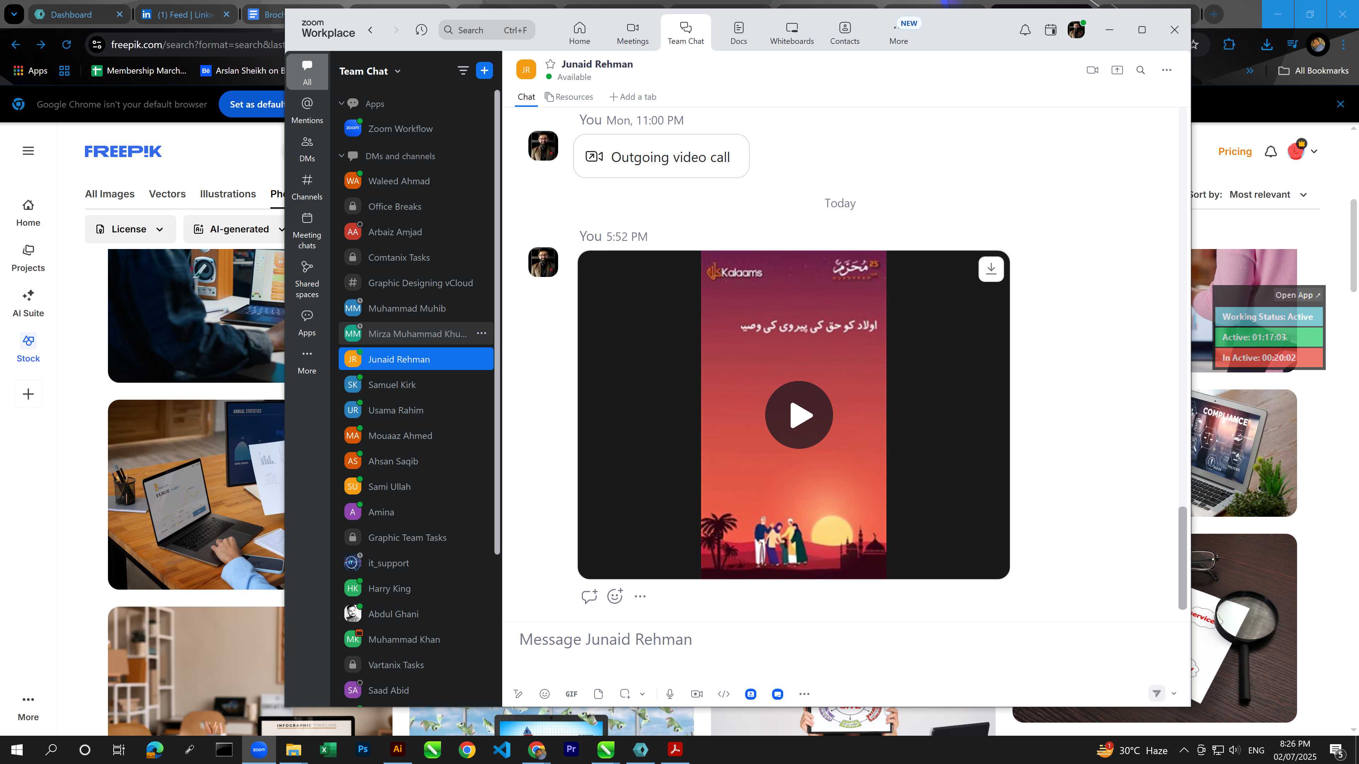This screenshot has width=1359, height=764.
Task: Open the Outgoing video call message
Action: pyautogui.click(x=661, y=157)
